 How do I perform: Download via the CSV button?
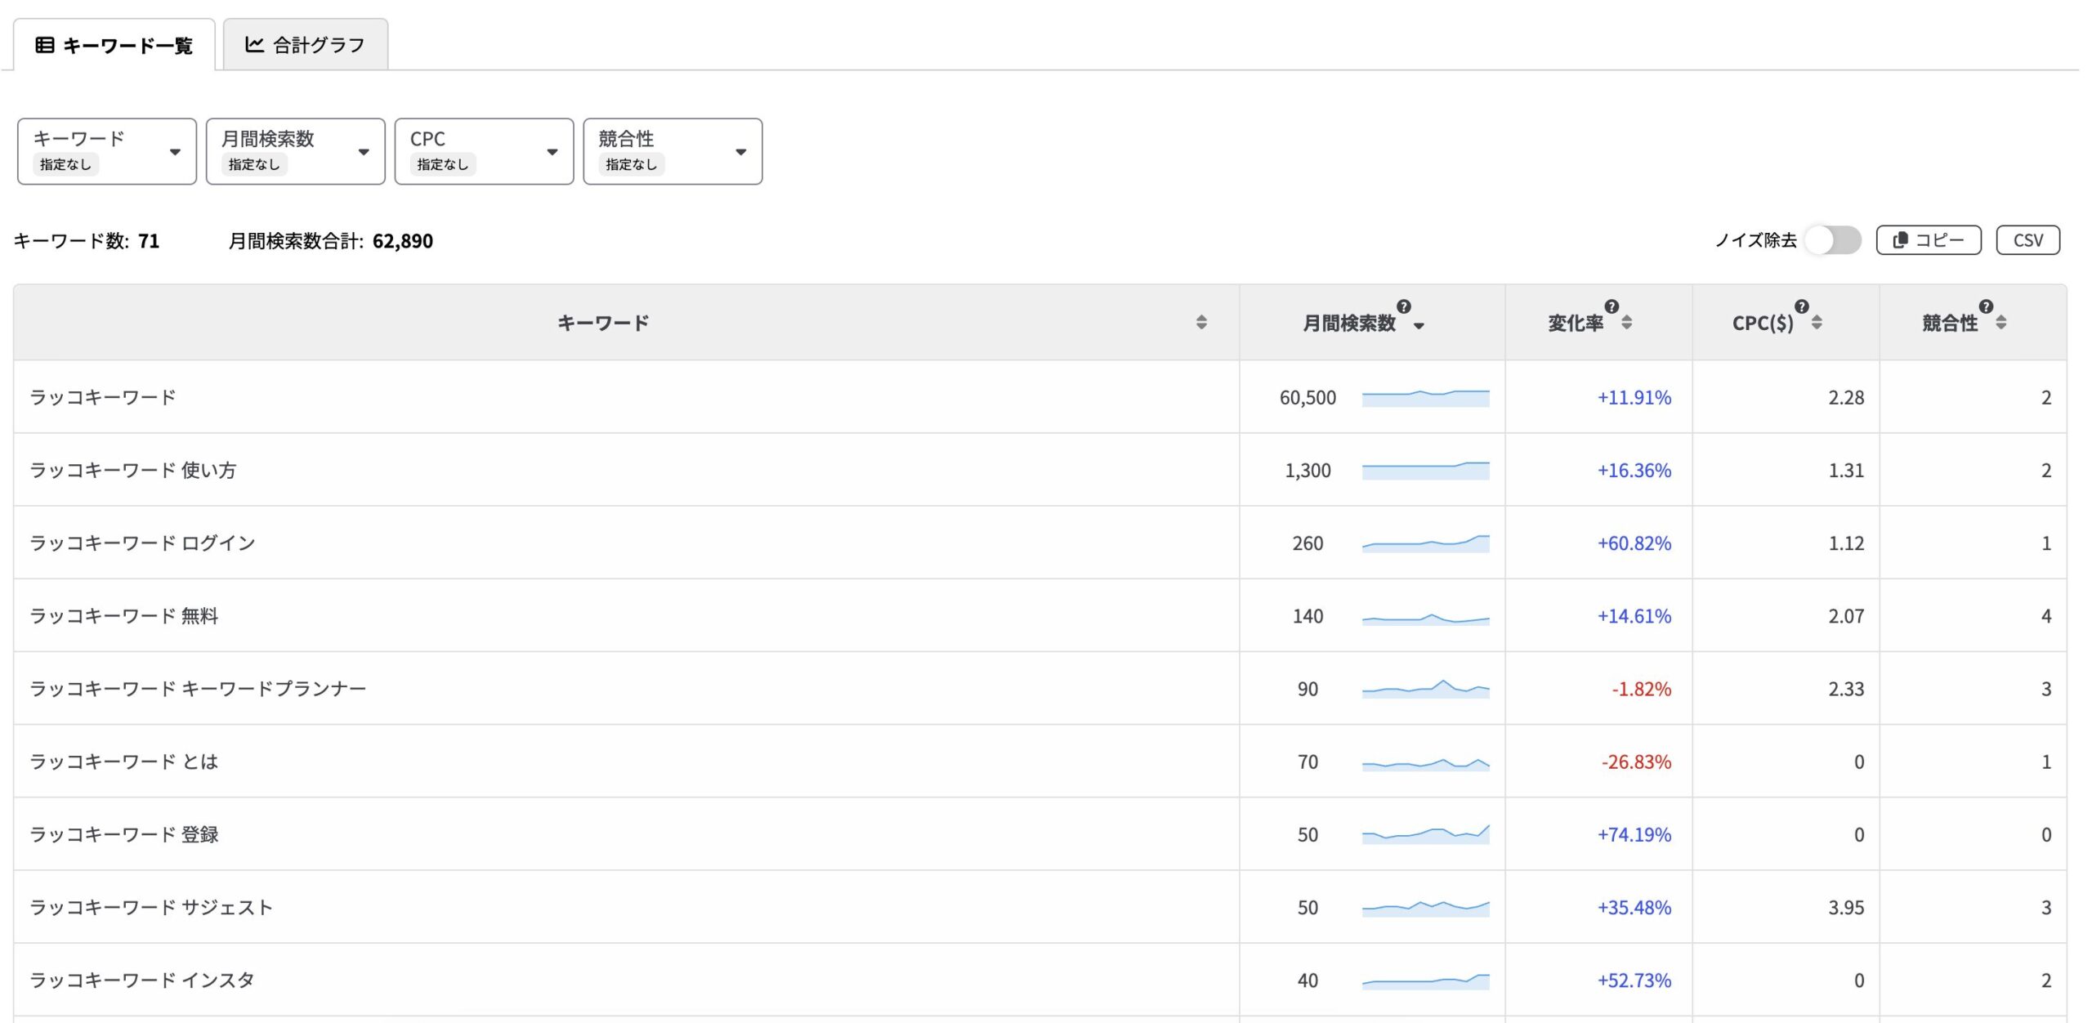click(2028, 240)
